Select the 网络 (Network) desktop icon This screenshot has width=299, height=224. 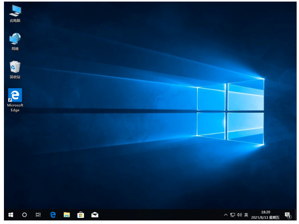(15, 41)
